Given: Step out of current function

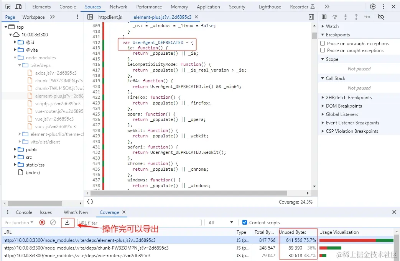Looking at the screenshot, I should tap(356, 17).
